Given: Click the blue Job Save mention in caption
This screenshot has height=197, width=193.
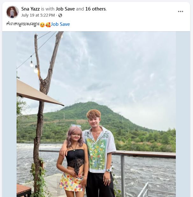Looking at the screenshot, I should [61, 24].
